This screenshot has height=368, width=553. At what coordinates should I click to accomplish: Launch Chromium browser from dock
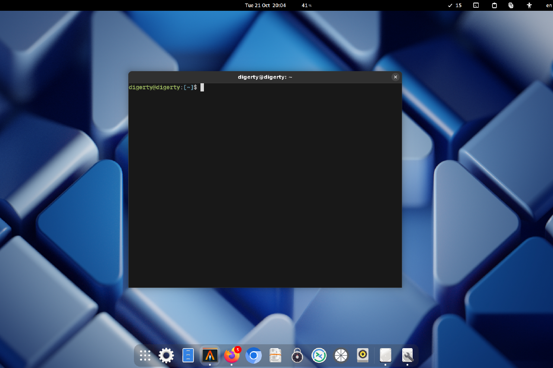point(254,355)
